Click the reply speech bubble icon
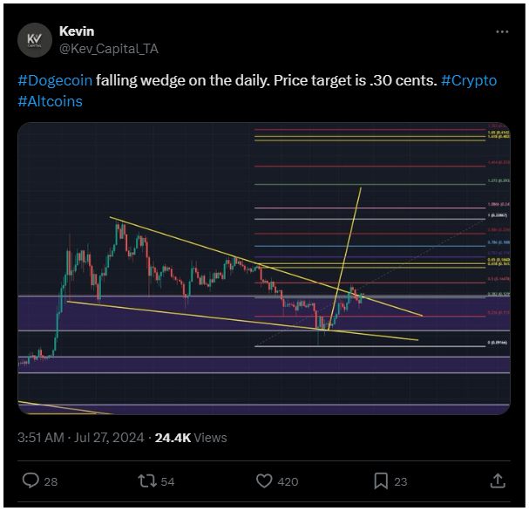Screen dimensions: 529x511 click(x=31, y=480)
